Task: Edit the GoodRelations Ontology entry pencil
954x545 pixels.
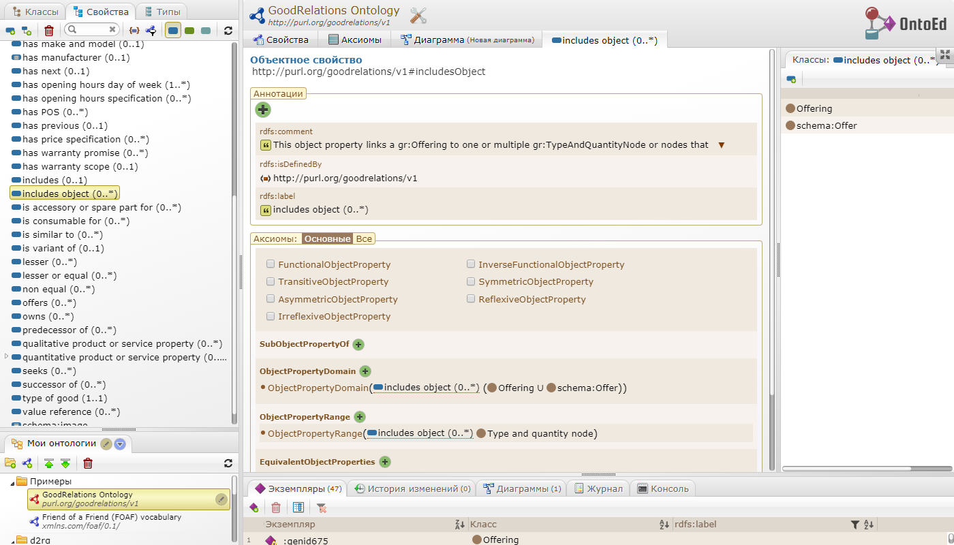Action: click(221, 499)
